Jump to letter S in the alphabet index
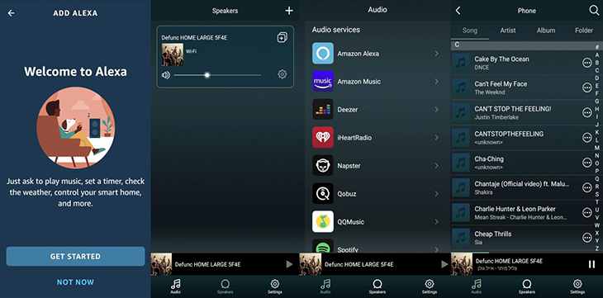The width and height of the screenshot is (603, 298). click(597, 194)
